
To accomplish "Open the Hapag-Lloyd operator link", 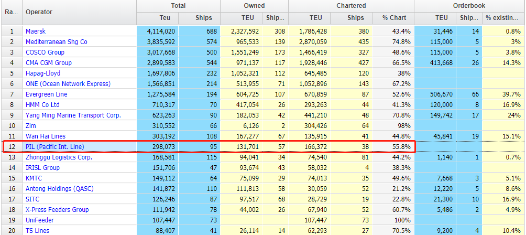I will (43, 73).
